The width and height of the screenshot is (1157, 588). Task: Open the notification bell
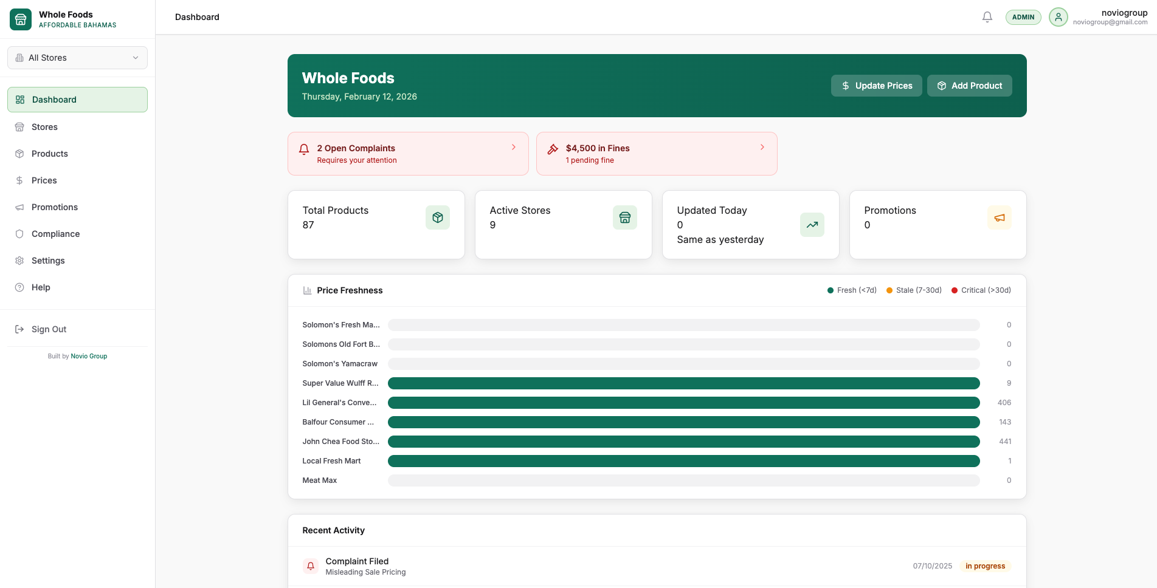[987, 17]
